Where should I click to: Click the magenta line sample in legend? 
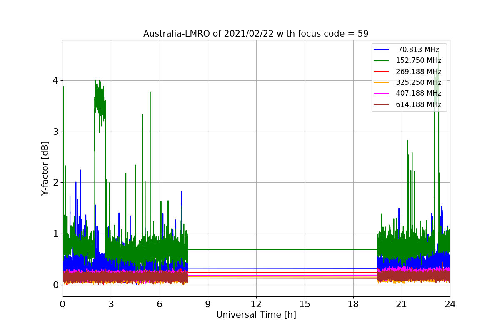point(381,93)
